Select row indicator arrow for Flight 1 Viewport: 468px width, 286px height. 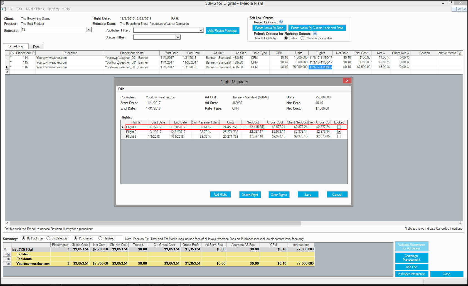(122, 127)
